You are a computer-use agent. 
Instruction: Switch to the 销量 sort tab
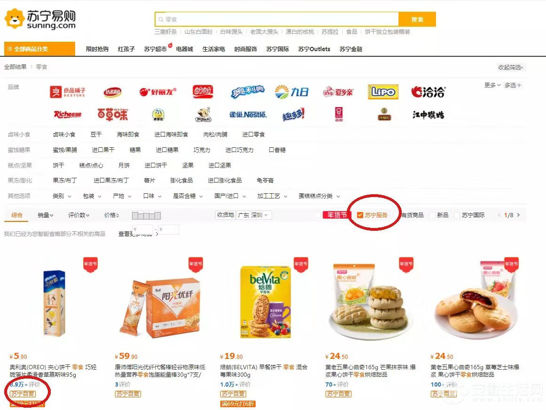(45, 215)
